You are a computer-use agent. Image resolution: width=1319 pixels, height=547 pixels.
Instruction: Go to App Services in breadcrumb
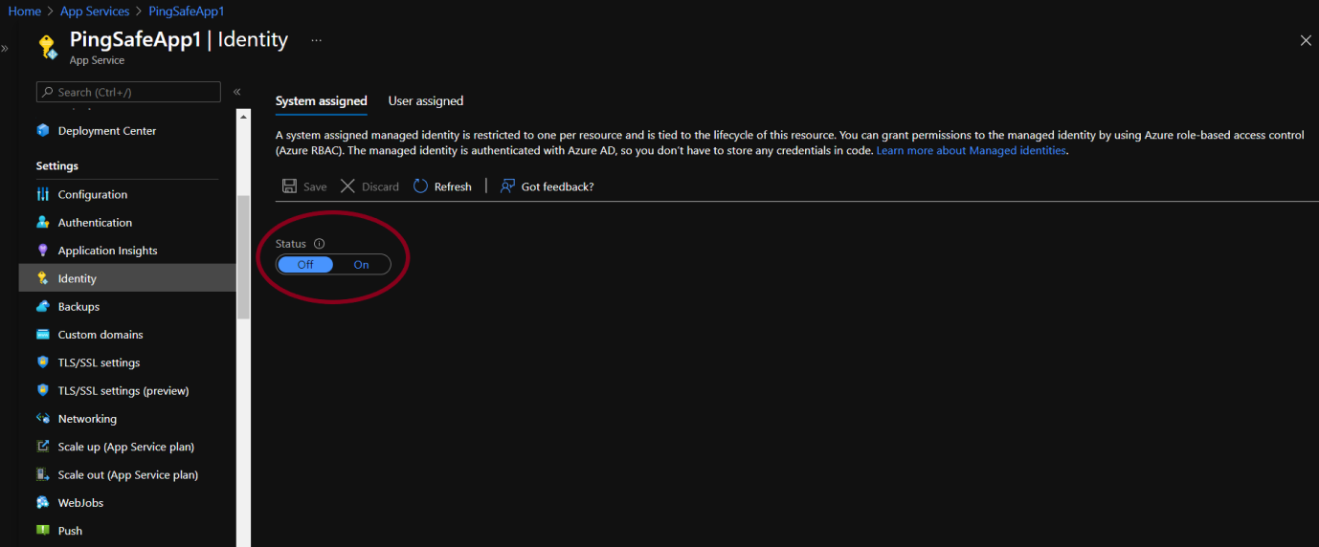pyautogui.click(x=95, y=11)
